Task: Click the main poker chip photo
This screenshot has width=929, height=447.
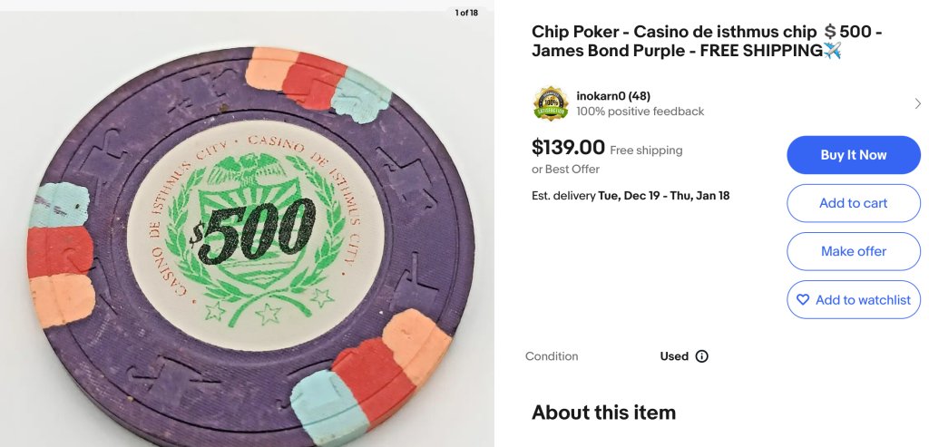Action: click(247, 236)
